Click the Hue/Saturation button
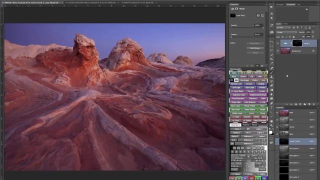The image size is (320, 180). [x=238, y=98]
